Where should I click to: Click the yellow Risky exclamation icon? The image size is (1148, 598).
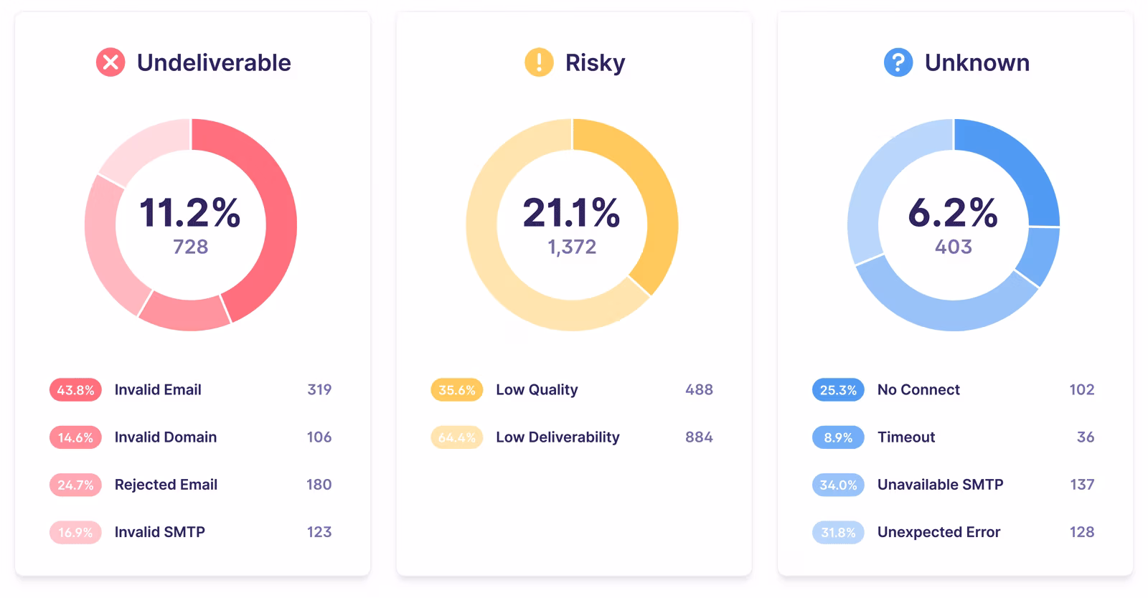[x=539, y=62]
